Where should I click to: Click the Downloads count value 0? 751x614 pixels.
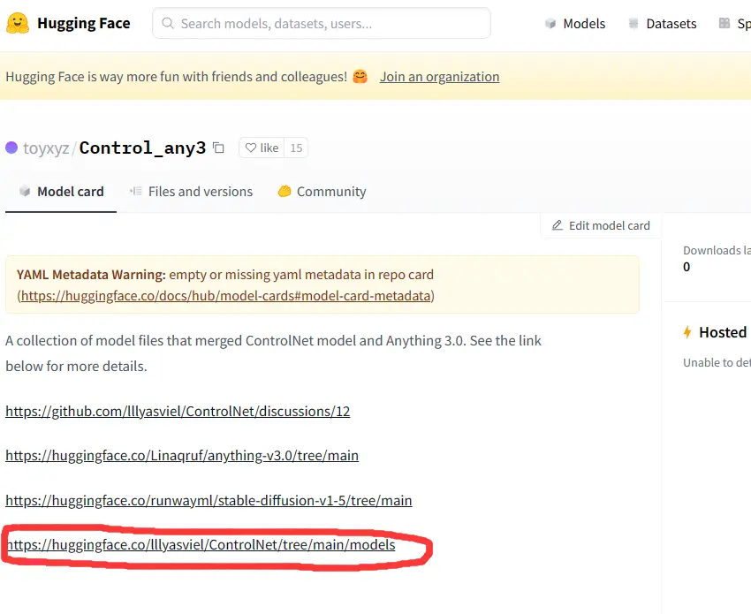[687, 267]
